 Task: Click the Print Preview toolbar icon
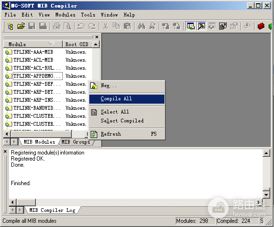click(x=68, y=26)
